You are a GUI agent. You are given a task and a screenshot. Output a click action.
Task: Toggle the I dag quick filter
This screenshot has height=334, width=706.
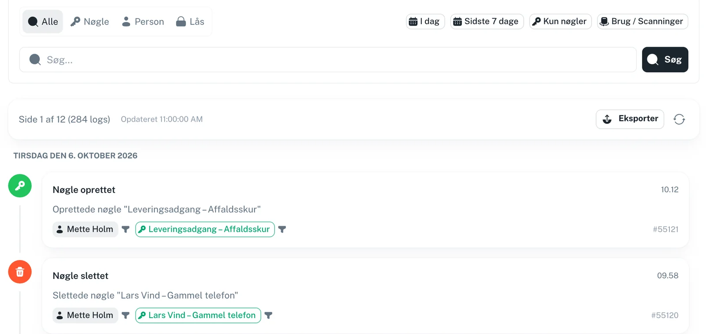point(425,21)
